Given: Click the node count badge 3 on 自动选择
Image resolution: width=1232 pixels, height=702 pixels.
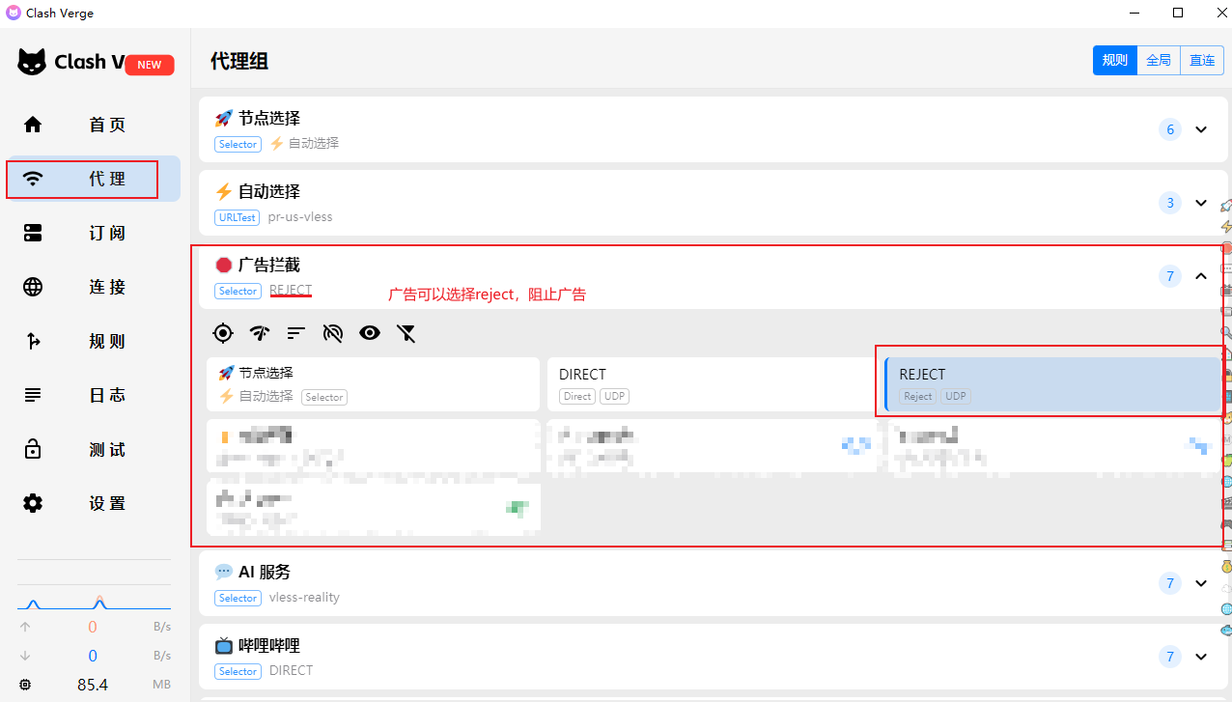Looking at the screenshot, I should click(x=1170, y=203).
